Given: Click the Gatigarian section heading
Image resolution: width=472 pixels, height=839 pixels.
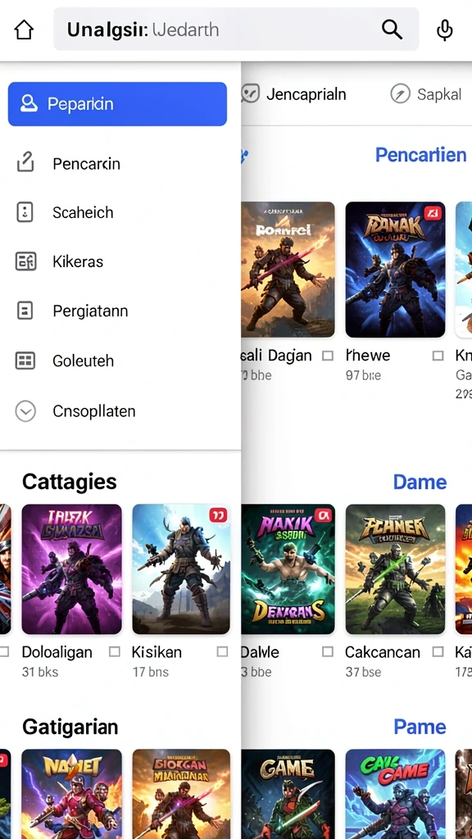Looking at the screenshot, I should (x=70, y=727).
